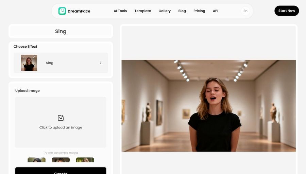
Task: Click the Sing effect thumbnail
Action: [29, 63]
